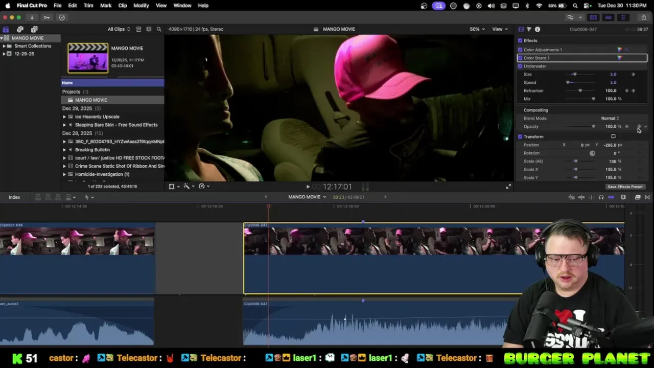Click the Position Y value field

point(610,145)
